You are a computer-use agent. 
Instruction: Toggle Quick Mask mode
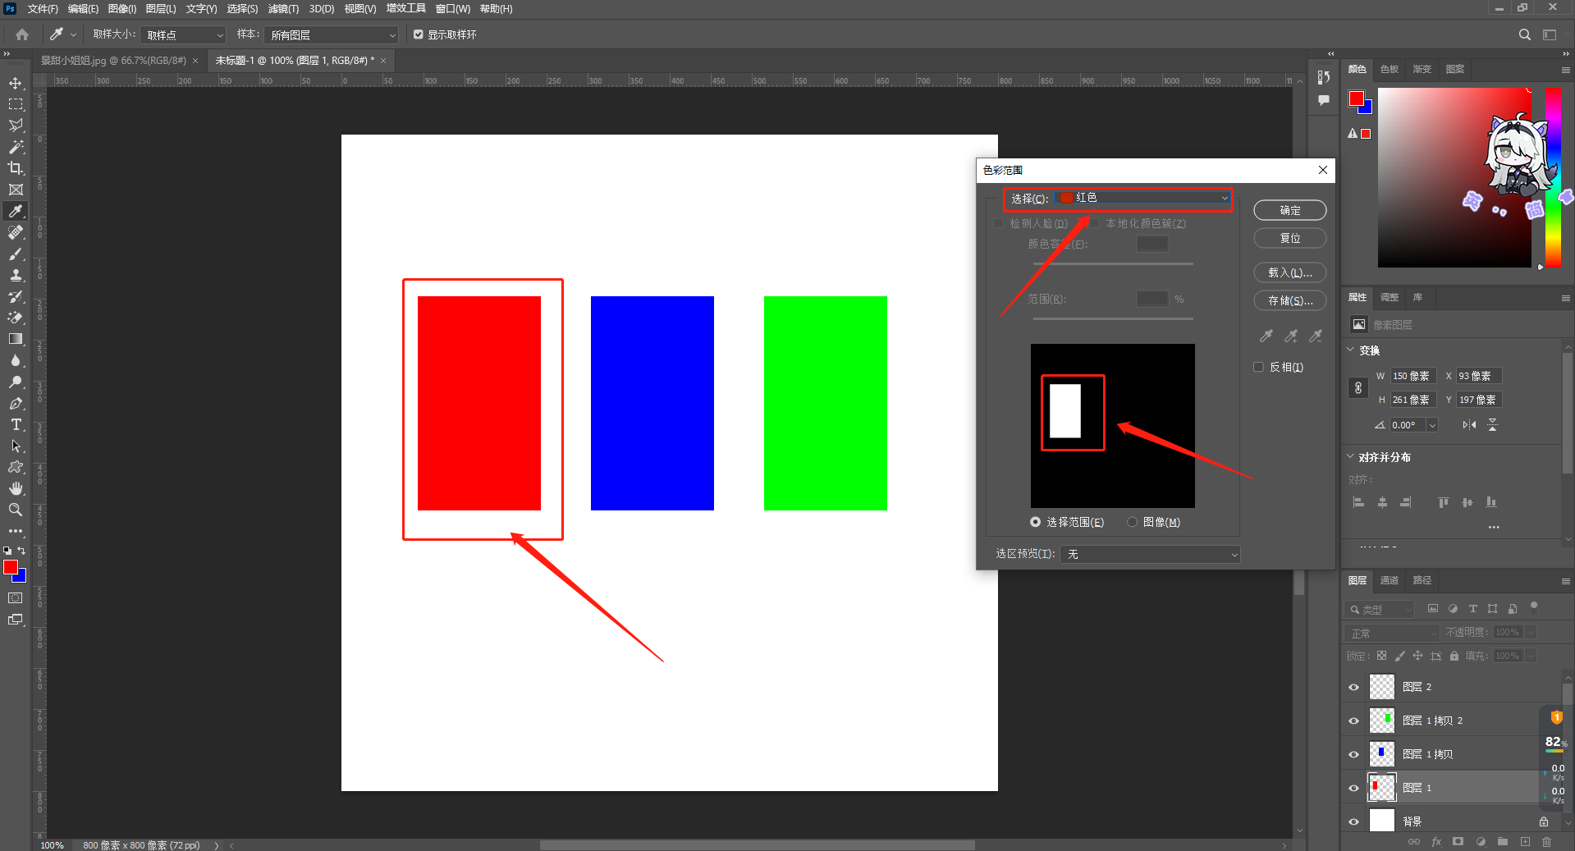coord(16,598)
